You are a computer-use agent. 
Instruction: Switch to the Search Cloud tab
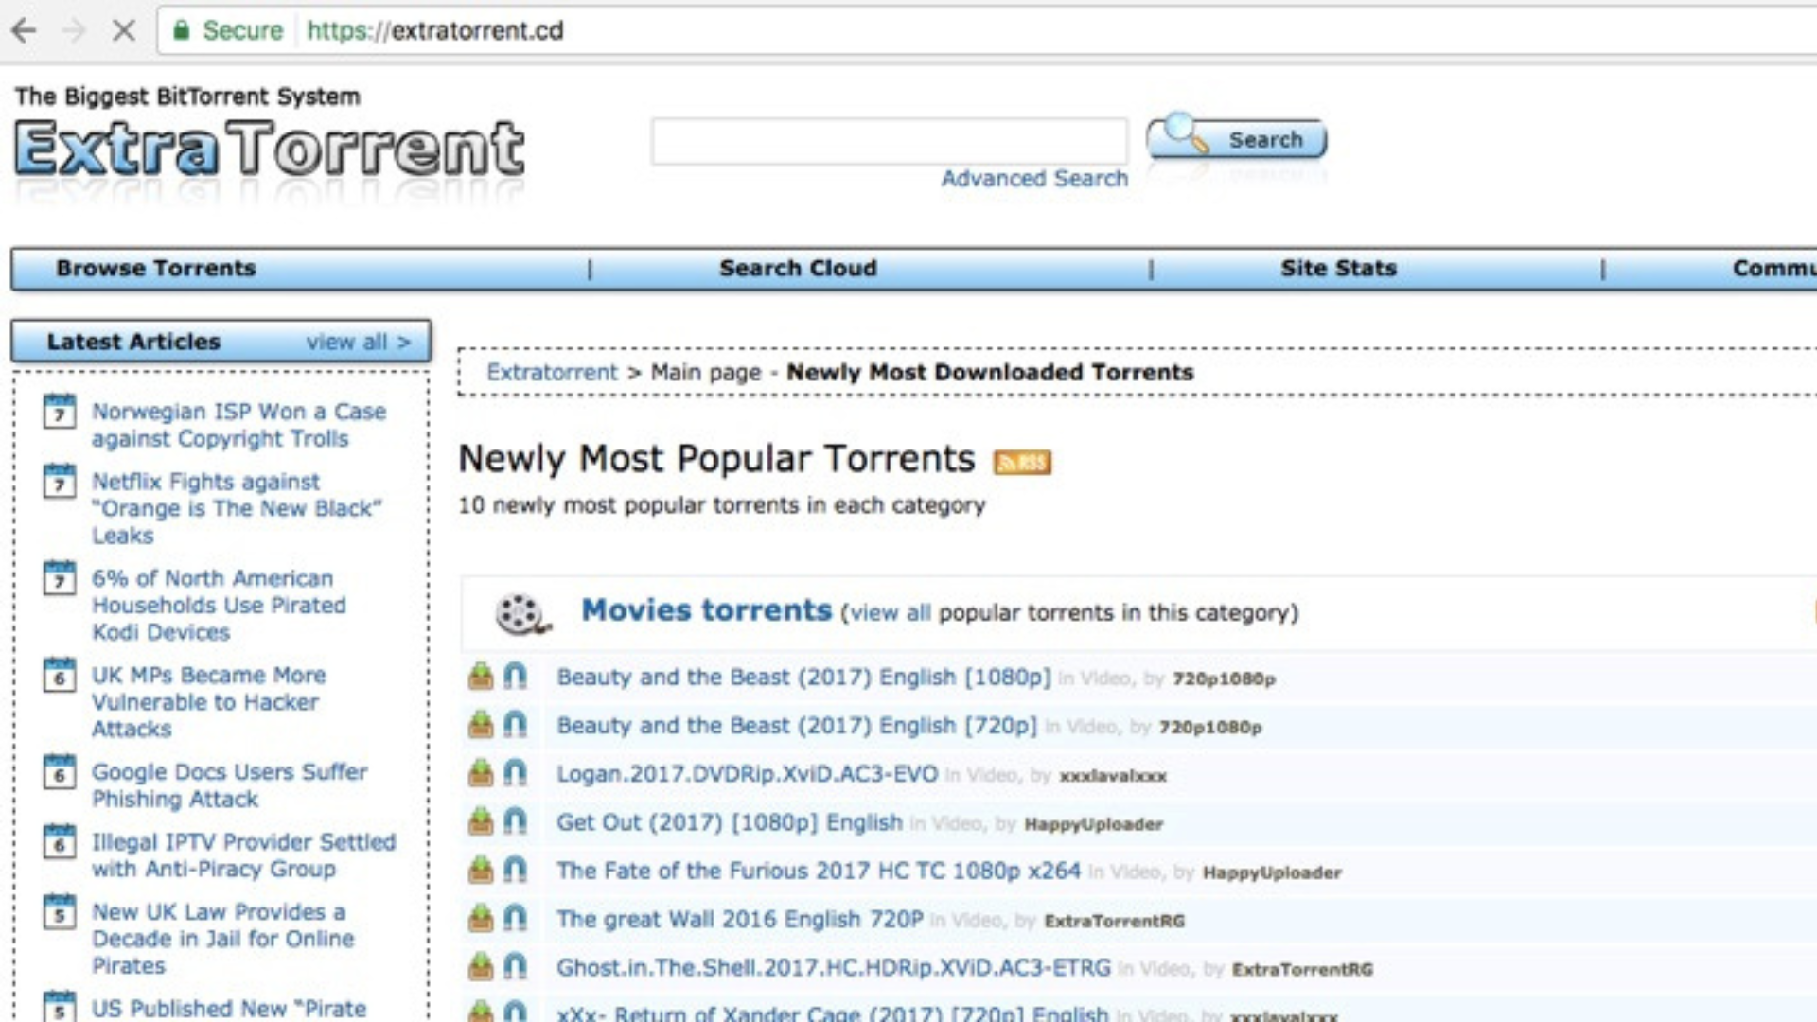798,269
